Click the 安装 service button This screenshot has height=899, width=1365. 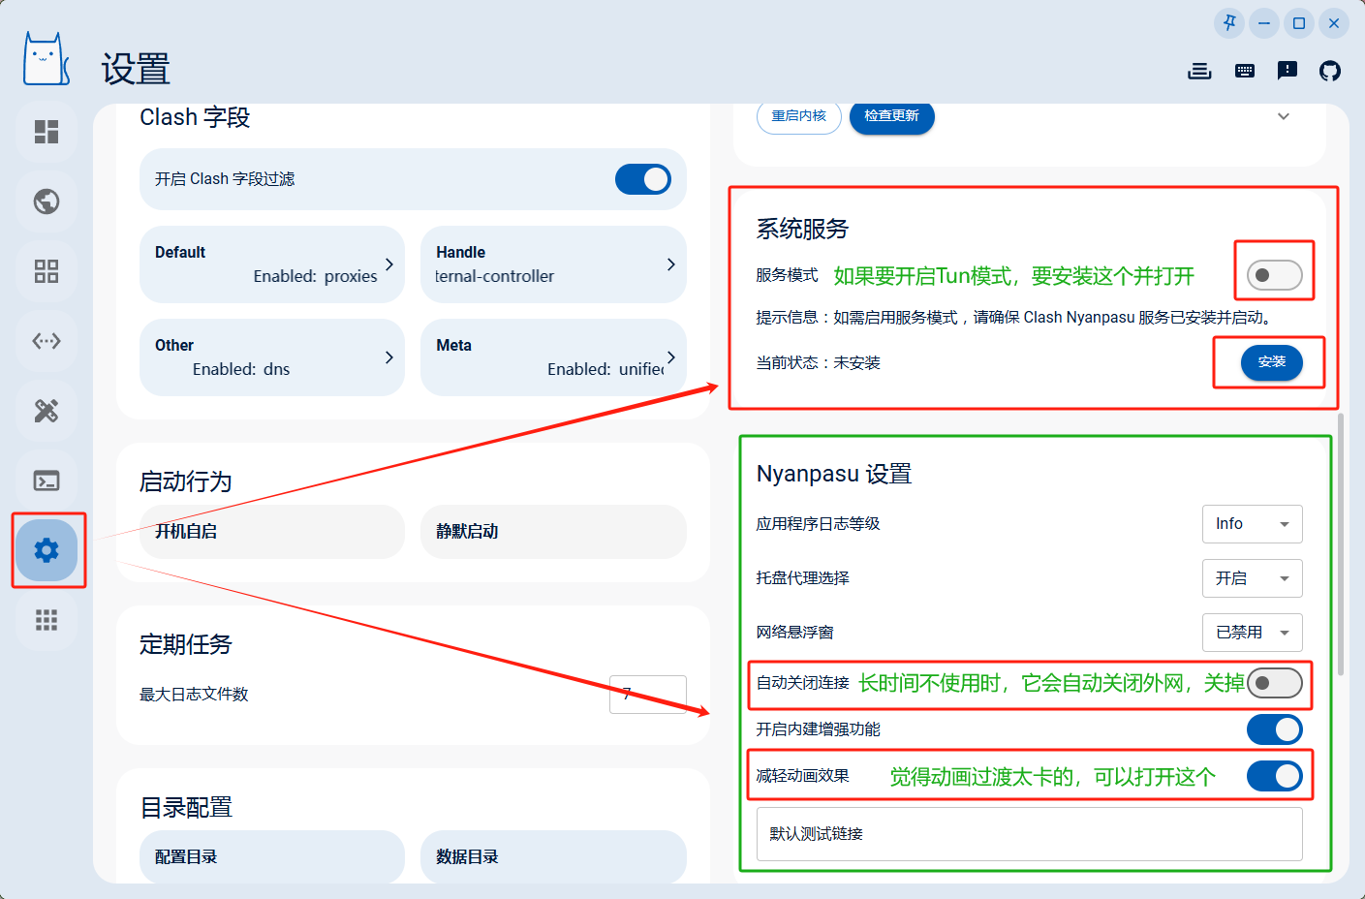tap(1271, 362)
